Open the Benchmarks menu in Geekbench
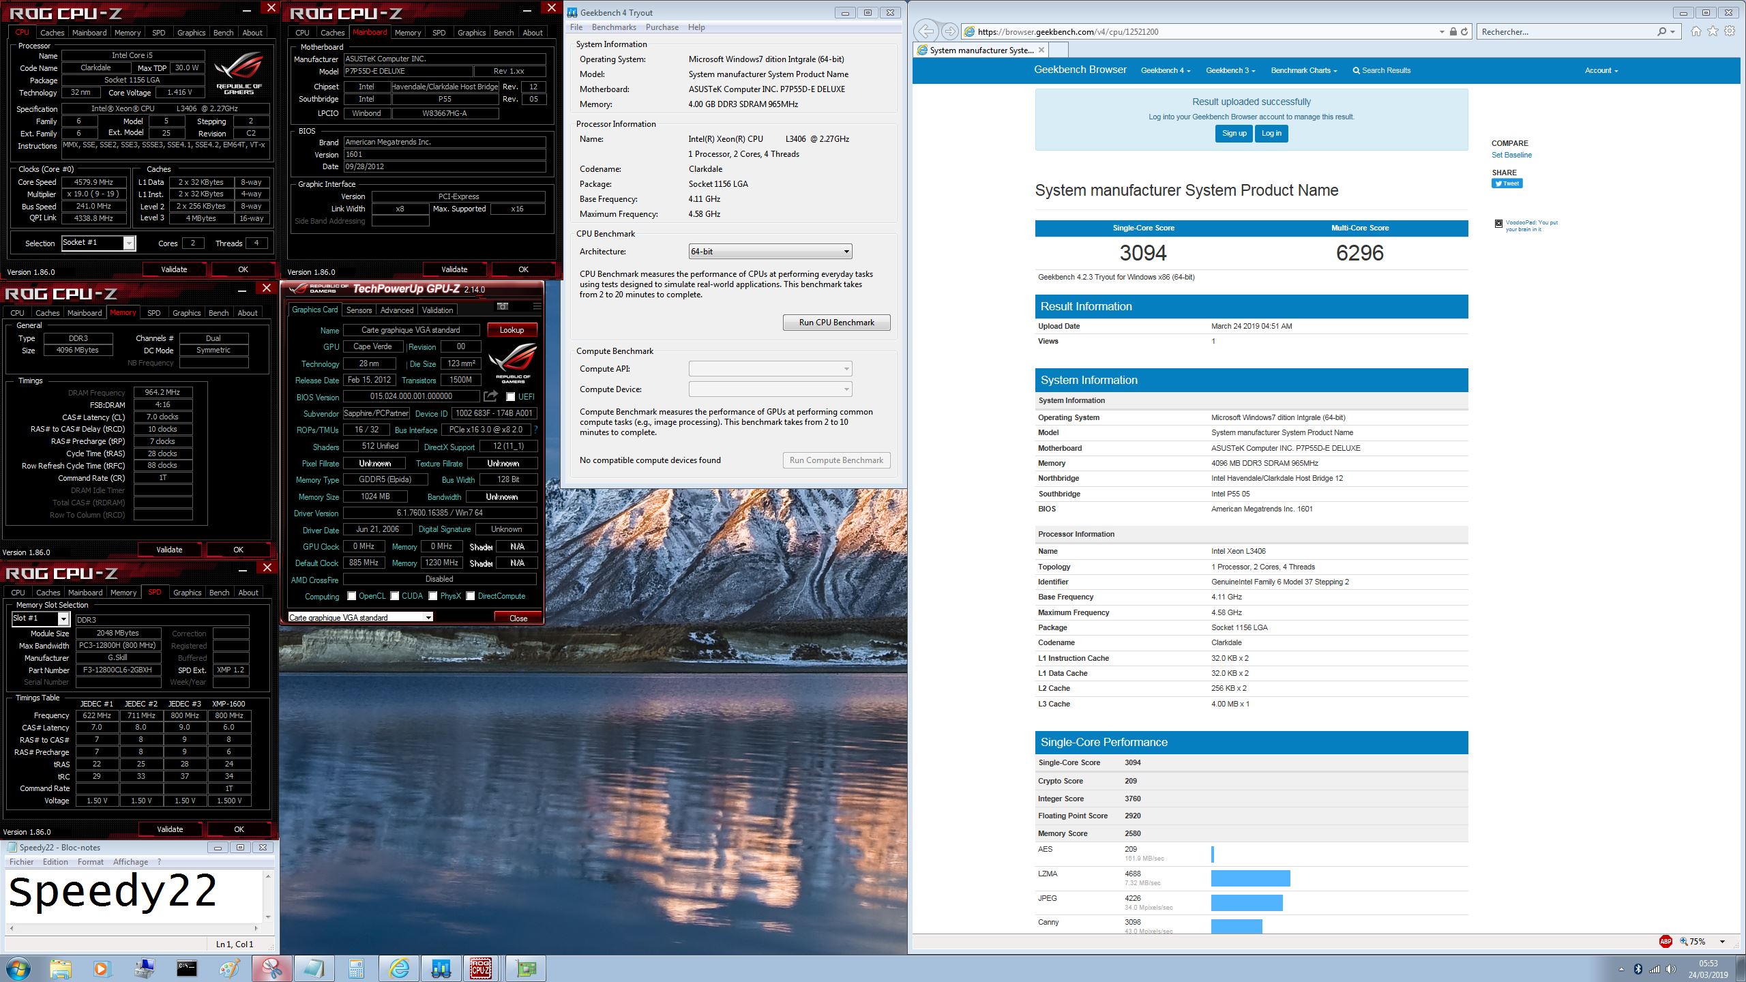Screen dimensions: 1746x982 [x=614, y=27]
